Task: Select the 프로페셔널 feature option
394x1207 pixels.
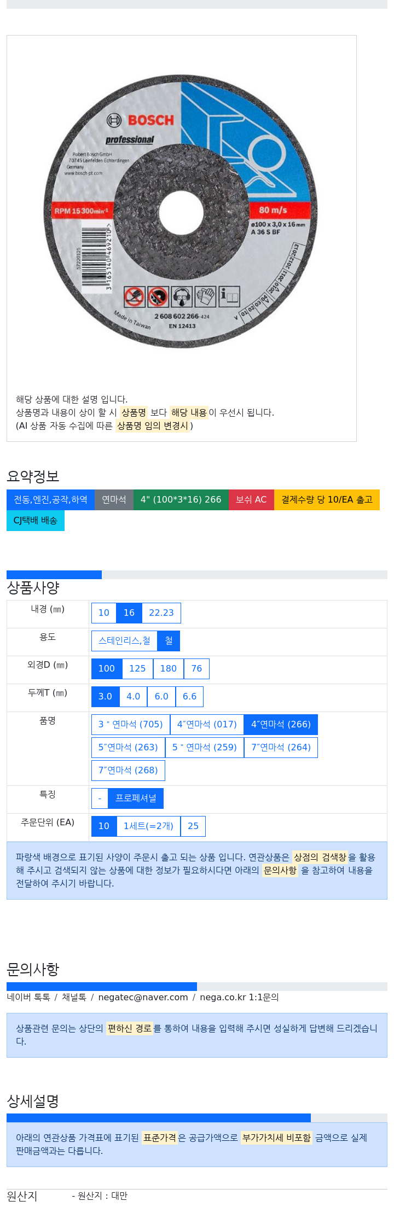Action: (136, 798)
